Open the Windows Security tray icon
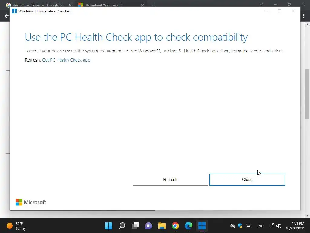Viewport: 310px width, 233px height. [240, 226]
